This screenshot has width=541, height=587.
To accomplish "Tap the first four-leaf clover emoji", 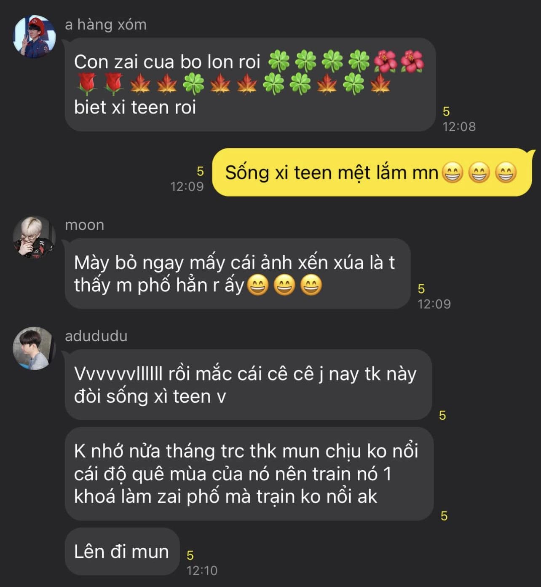I will (x=279, y=61).
